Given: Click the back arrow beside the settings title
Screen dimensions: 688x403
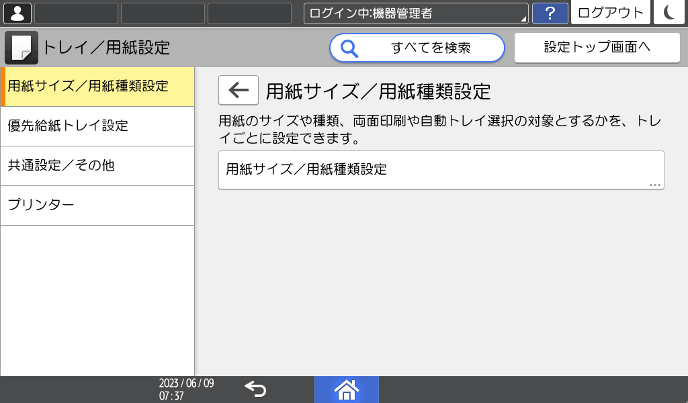Looking at the screenshot, I should (239, 89).
